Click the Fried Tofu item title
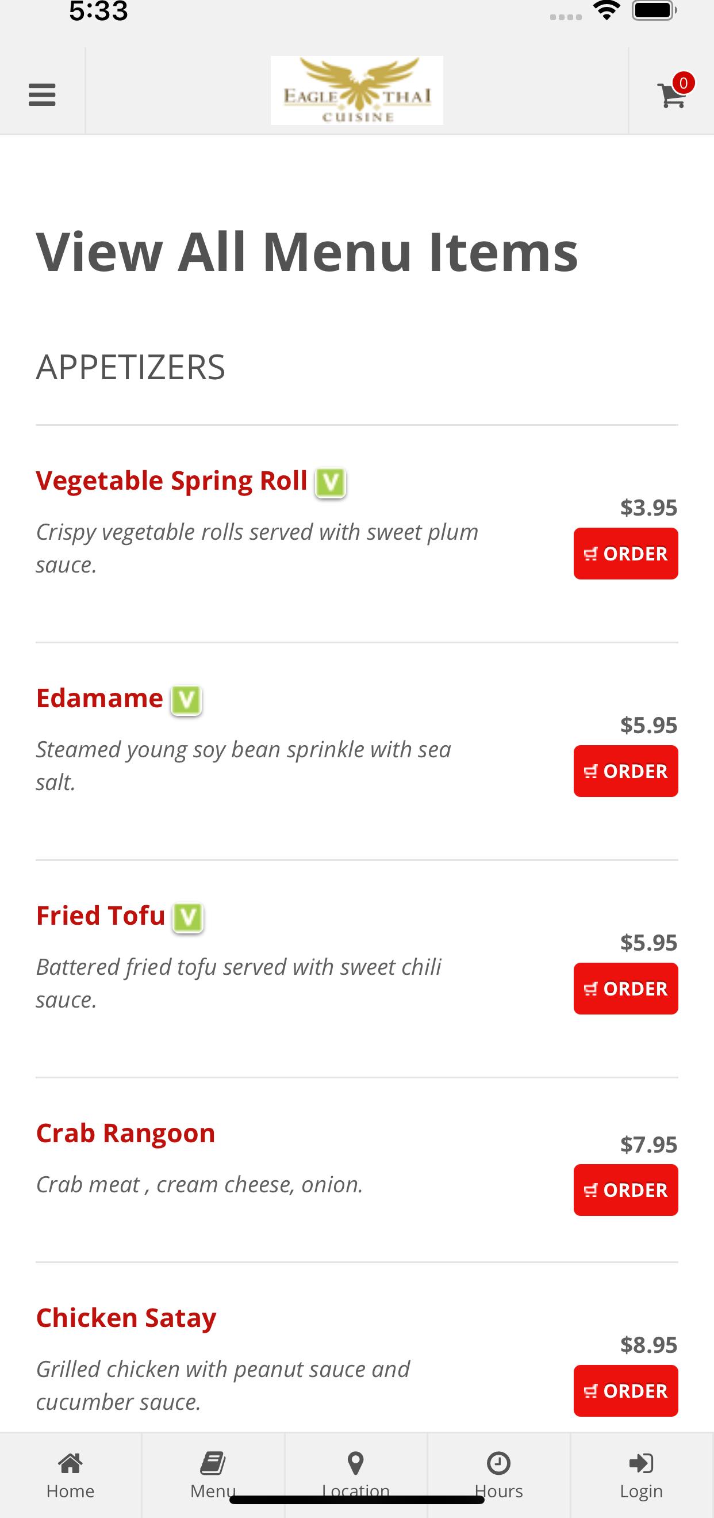This screenshot has height=1518, width=714. (101, 916)
